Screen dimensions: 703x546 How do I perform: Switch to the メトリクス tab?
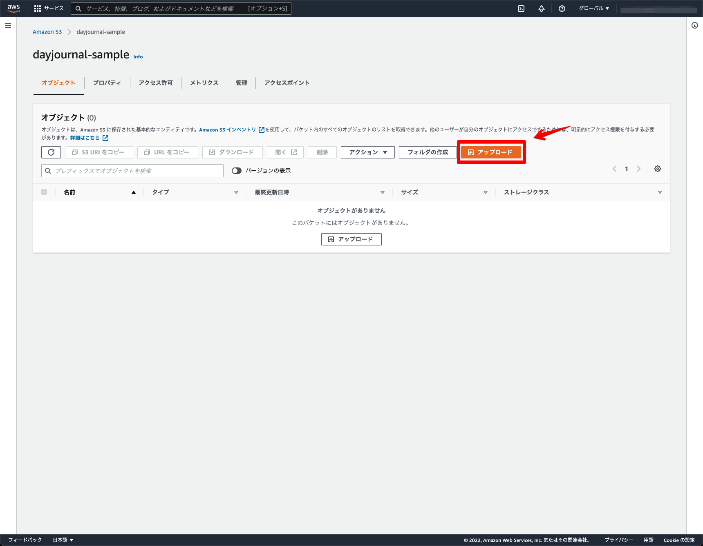204,83
